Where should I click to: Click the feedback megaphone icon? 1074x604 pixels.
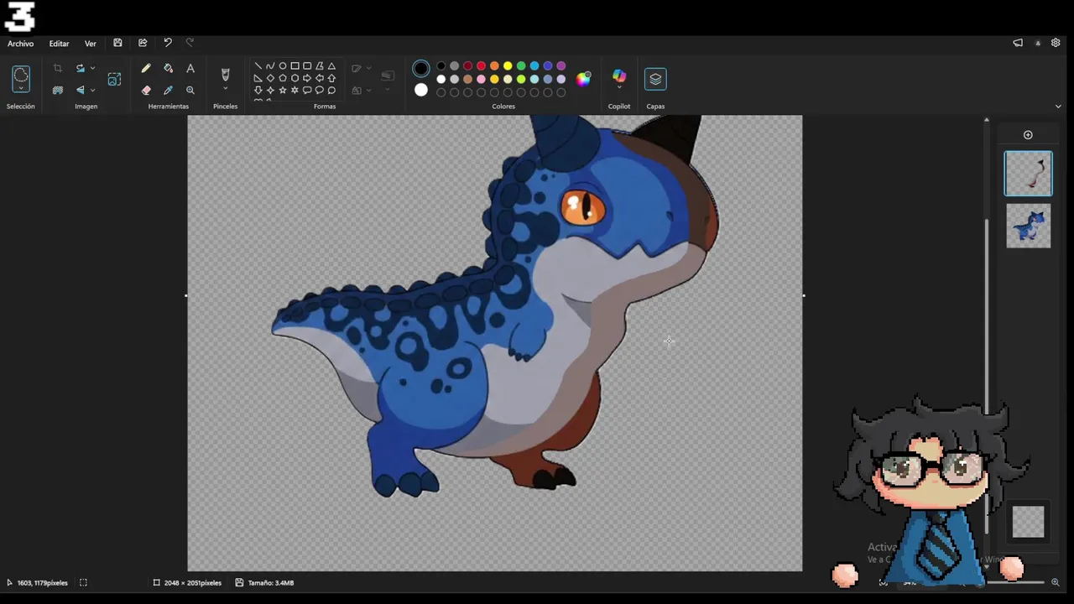pos(1018,43)
